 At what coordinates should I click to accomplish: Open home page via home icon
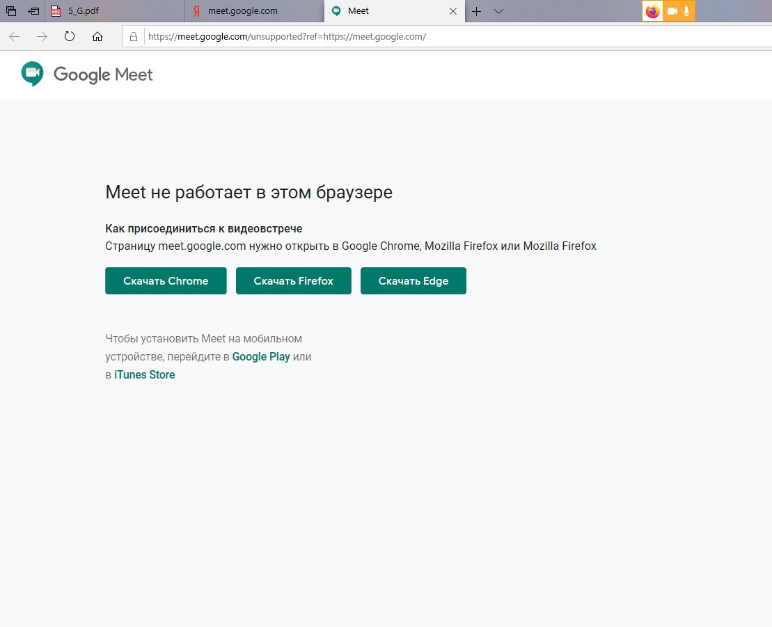click(97, 36)
